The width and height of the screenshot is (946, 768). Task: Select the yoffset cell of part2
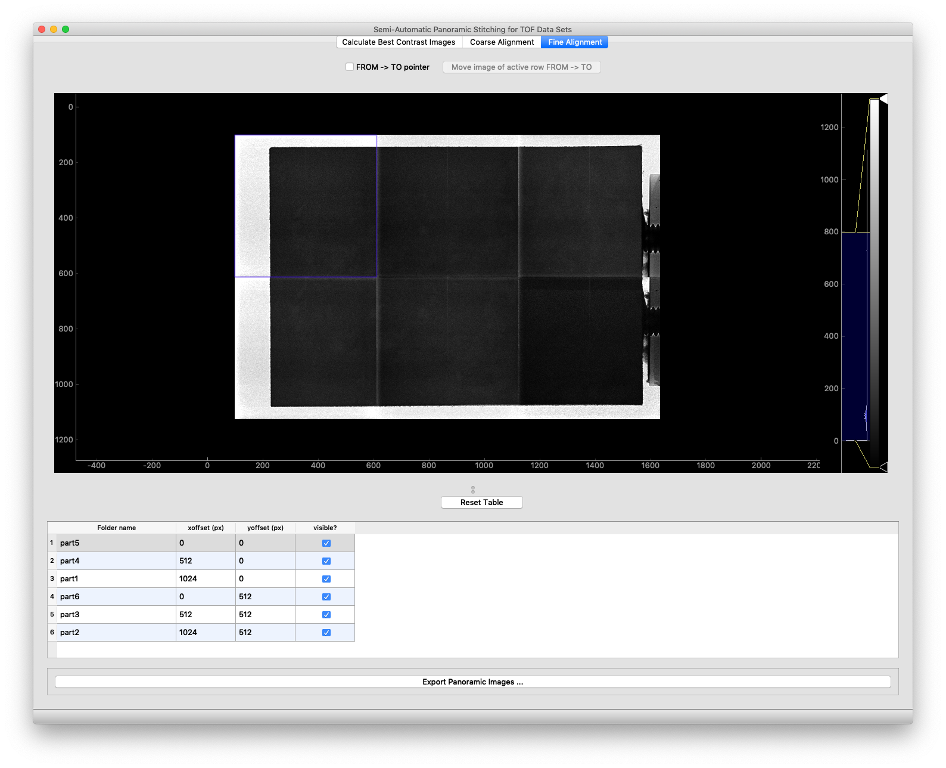[x=265, y=633]
